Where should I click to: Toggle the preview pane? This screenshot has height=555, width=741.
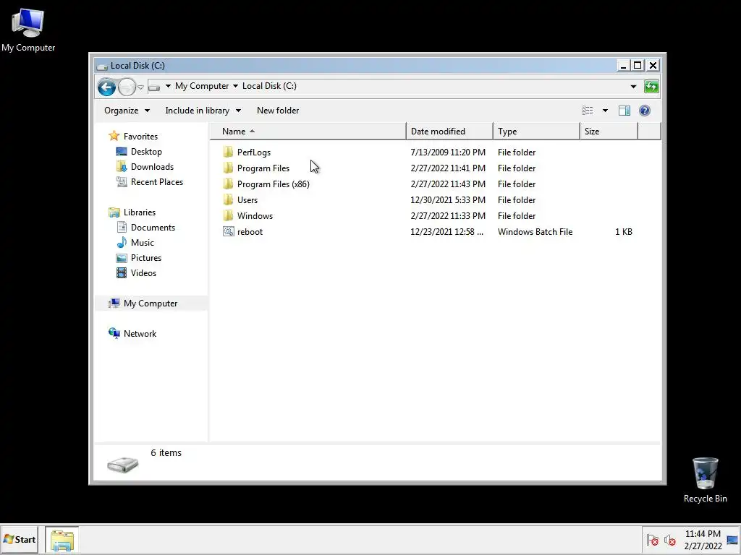pos(624,111)
